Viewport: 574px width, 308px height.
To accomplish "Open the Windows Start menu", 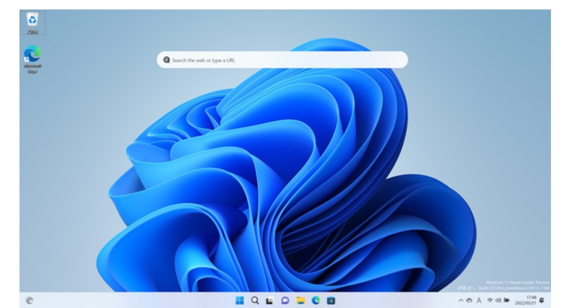I will click(x=239, y=300).
